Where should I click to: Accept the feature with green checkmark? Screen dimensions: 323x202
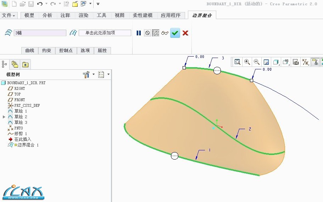point(175,33)
